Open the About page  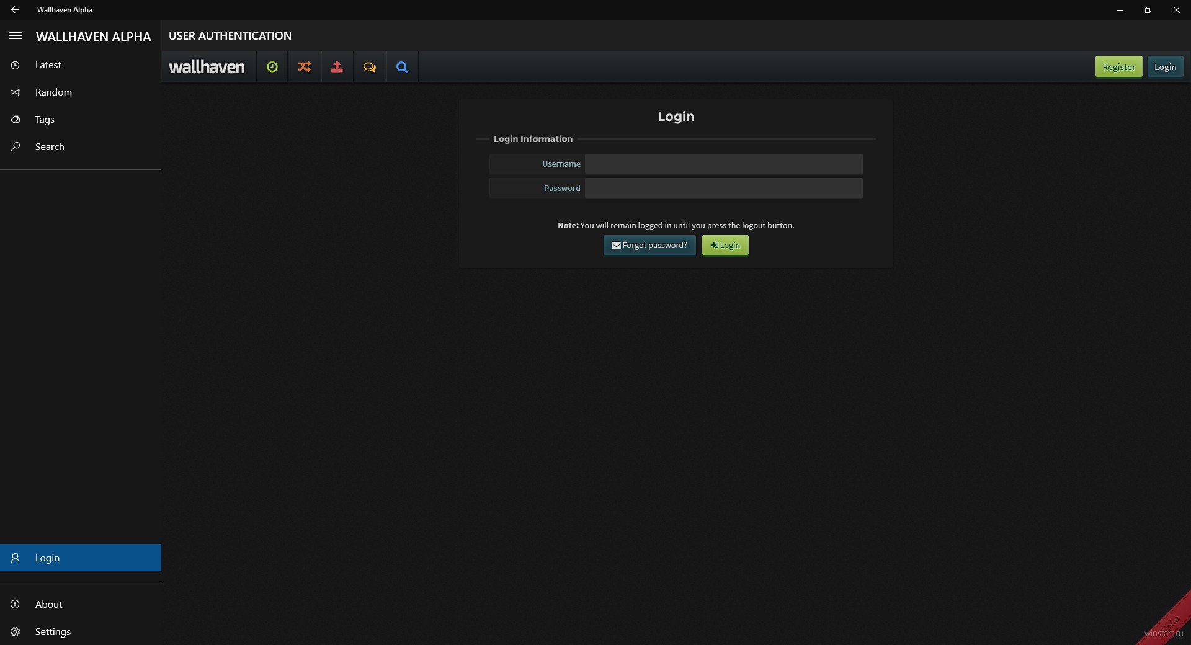pos(81,604)
